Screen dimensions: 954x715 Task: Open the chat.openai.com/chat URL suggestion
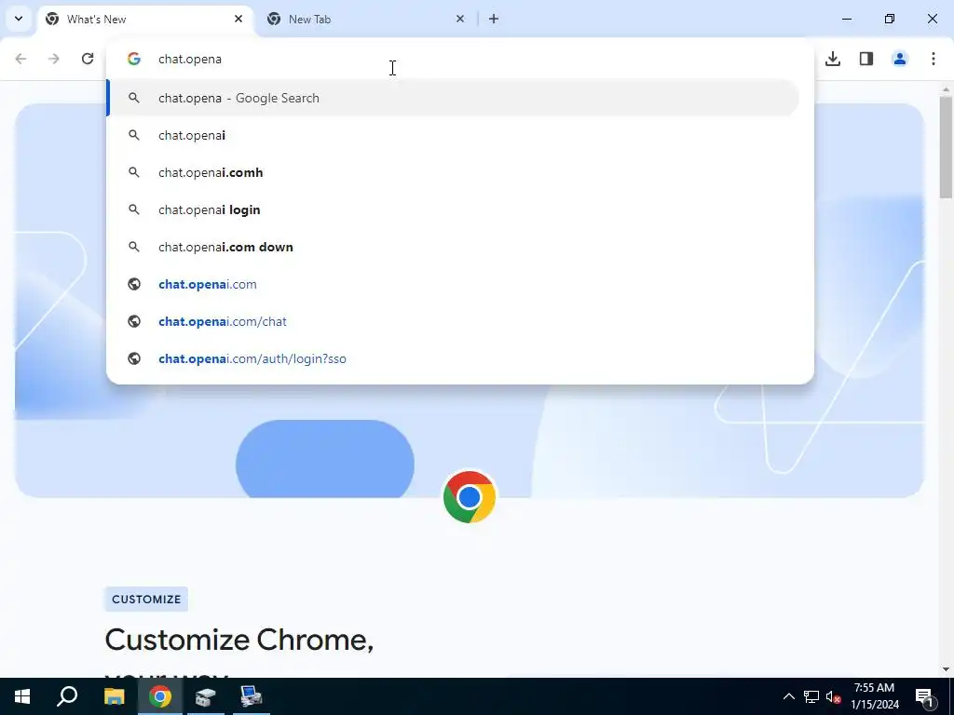tap(454, 321)
